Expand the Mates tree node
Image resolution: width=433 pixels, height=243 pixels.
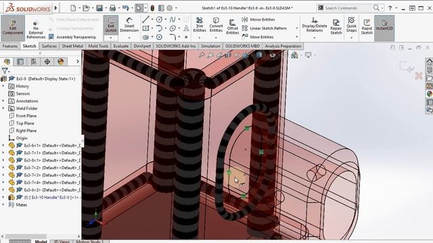[3, 205]
